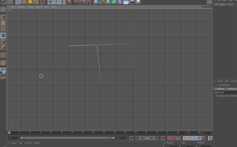The height and width of the screenshot is (147, 237).
Task: Open the floor/environment objects dropdown
Action: tap(126, 2)
